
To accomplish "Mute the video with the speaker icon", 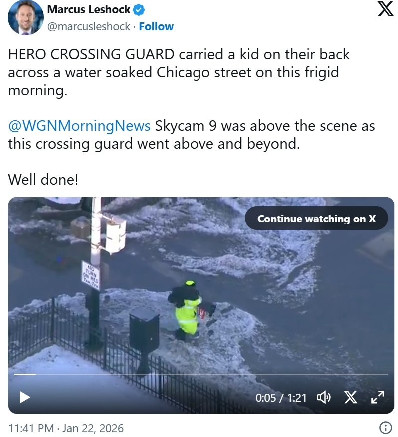I will click(323, 397).
